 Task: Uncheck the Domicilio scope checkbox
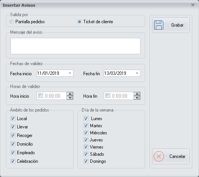13,144
